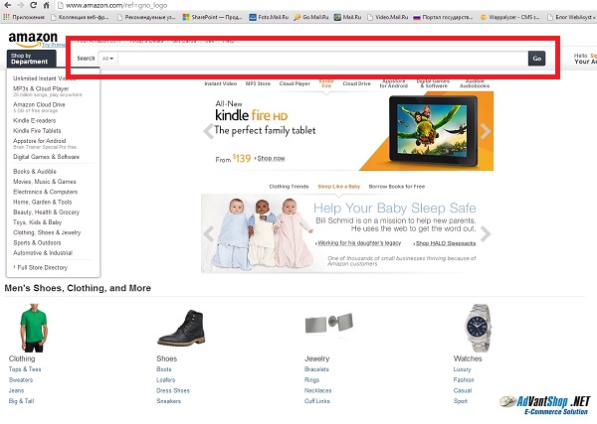The height and width of the screenshot is (424, 597).
Task: Open the Mail.Ru bookmark
Action: 347,17
